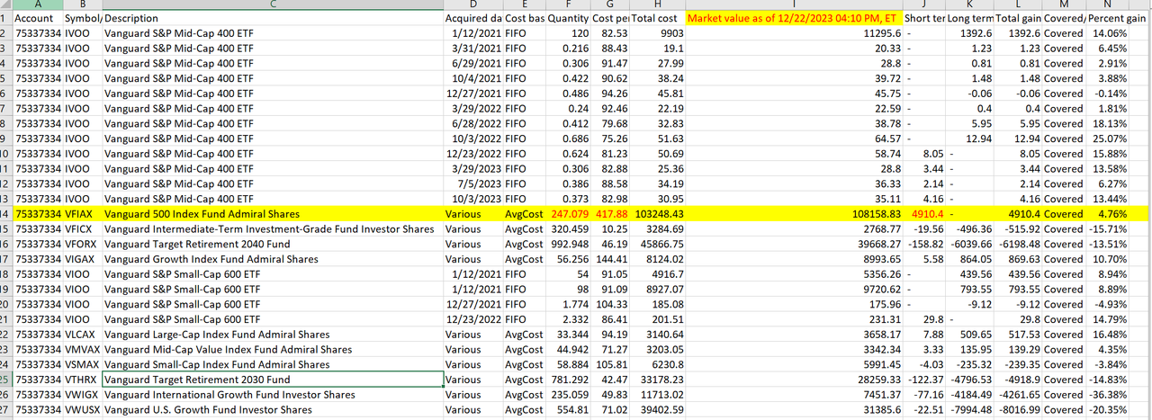Select the 'VFICX' symbol cell
This screenshot has height=420, width=1152.
tap(82, 229)
